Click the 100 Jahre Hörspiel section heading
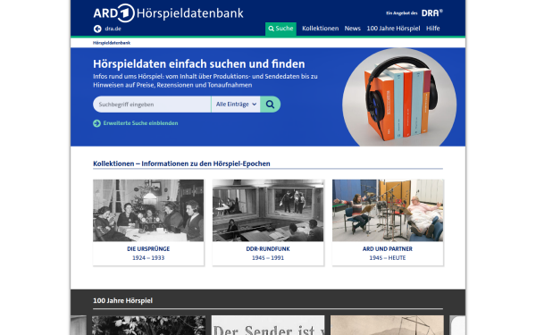This screenshot has width=536, height=335. point(122,300)
